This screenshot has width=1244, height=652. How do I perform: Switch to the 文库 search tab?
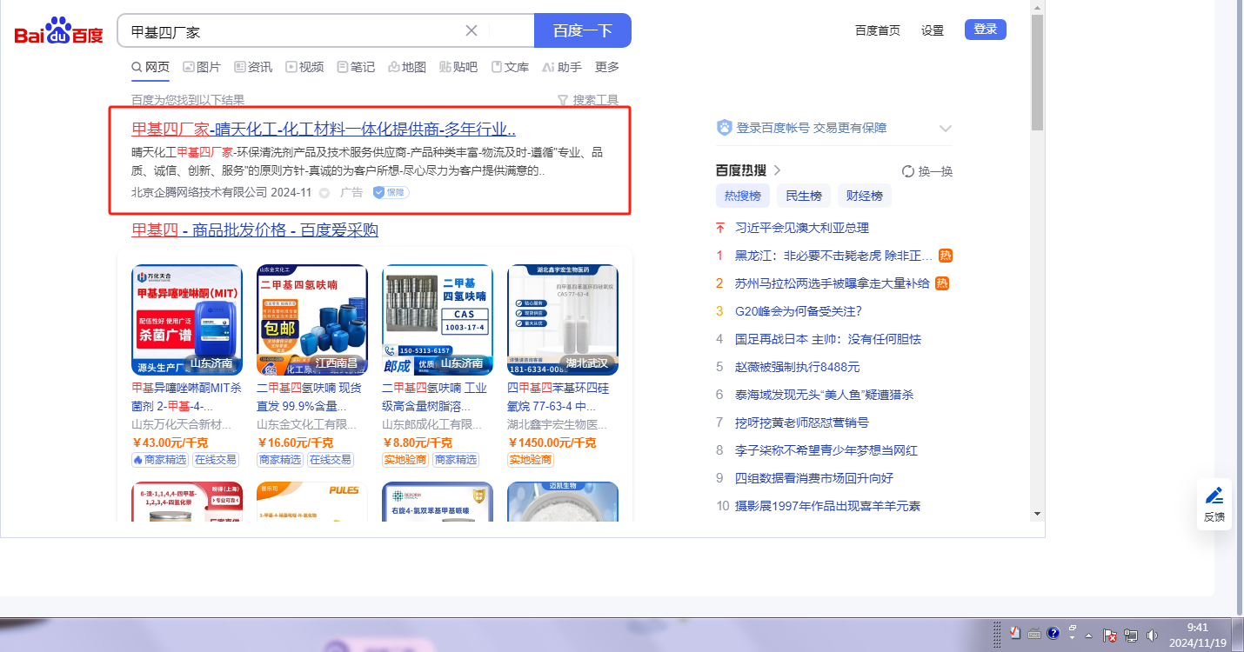(510, 67)
